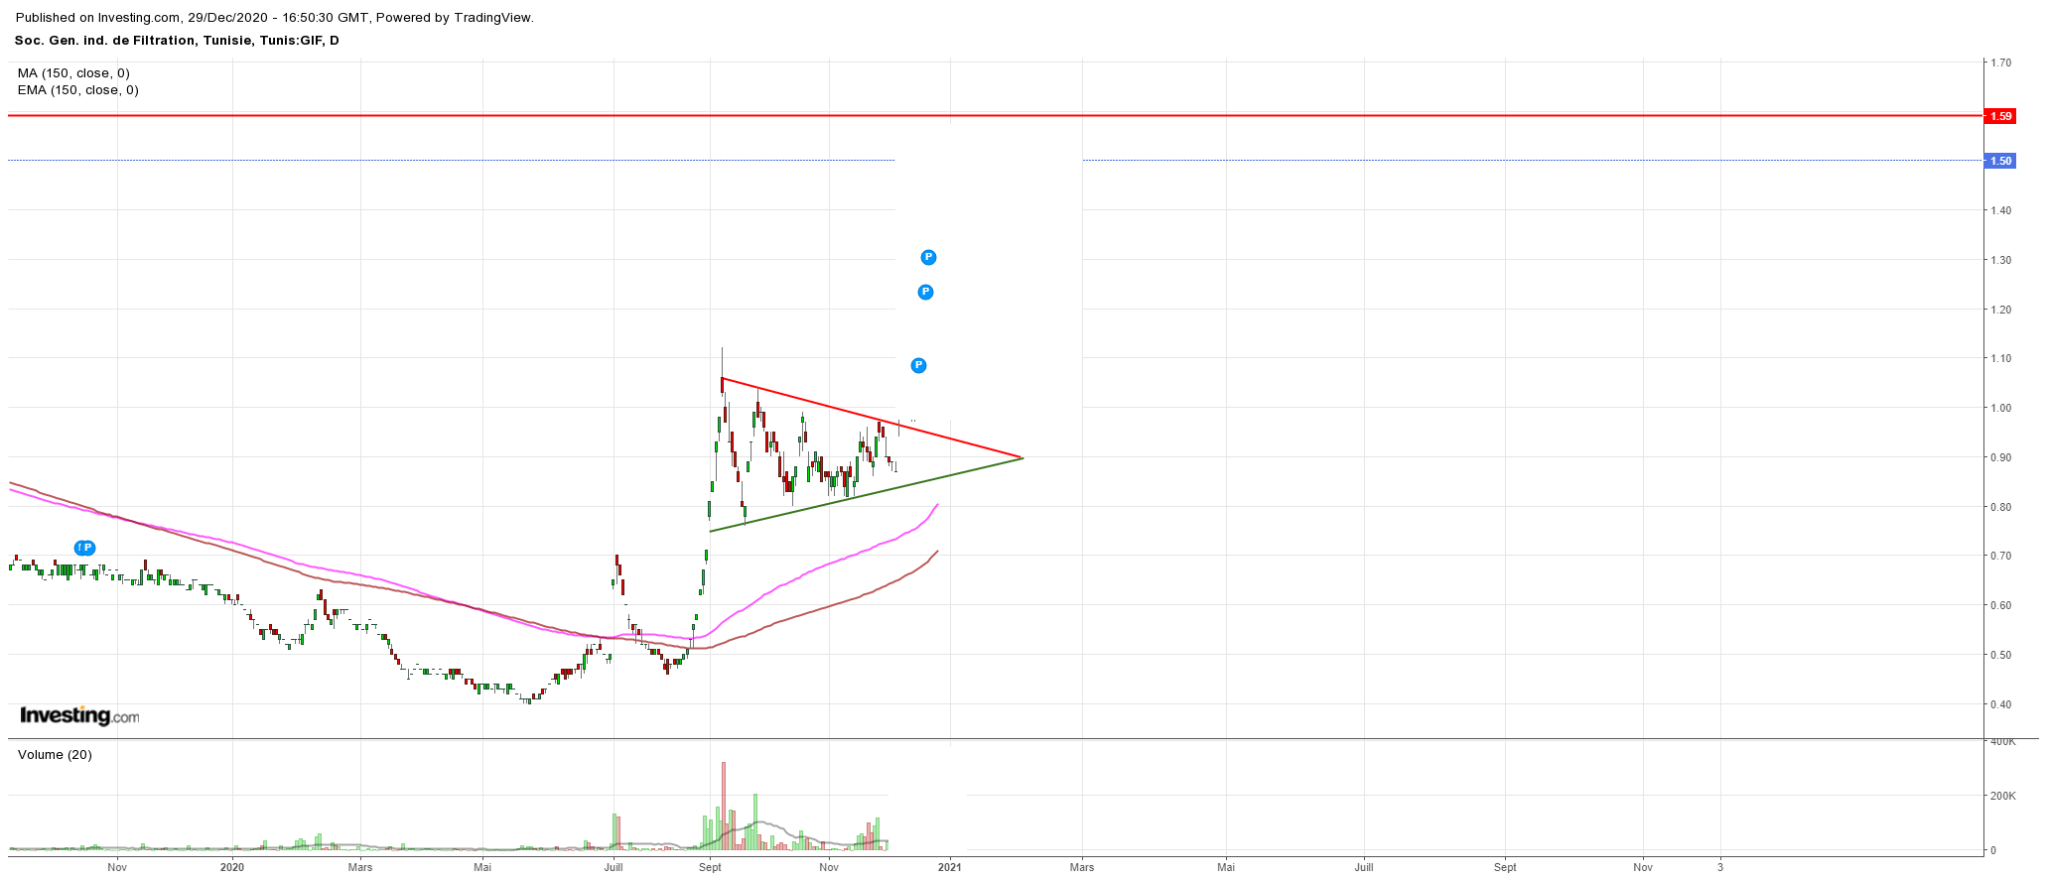The width and height of the screenshot is (2046, 880).
Task: Select the blue 1.50 price label
Action: pyautogui.click(x=1998, y=161)
